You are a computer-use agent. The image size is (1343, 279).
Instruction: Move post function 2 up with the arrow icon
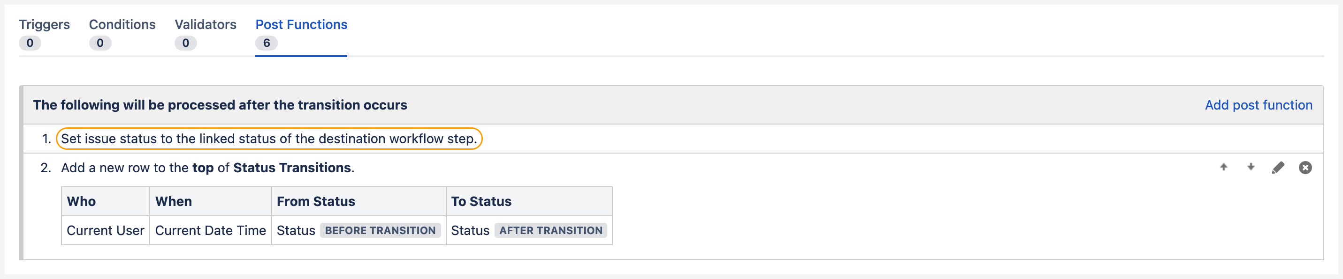click(1224, 167)
